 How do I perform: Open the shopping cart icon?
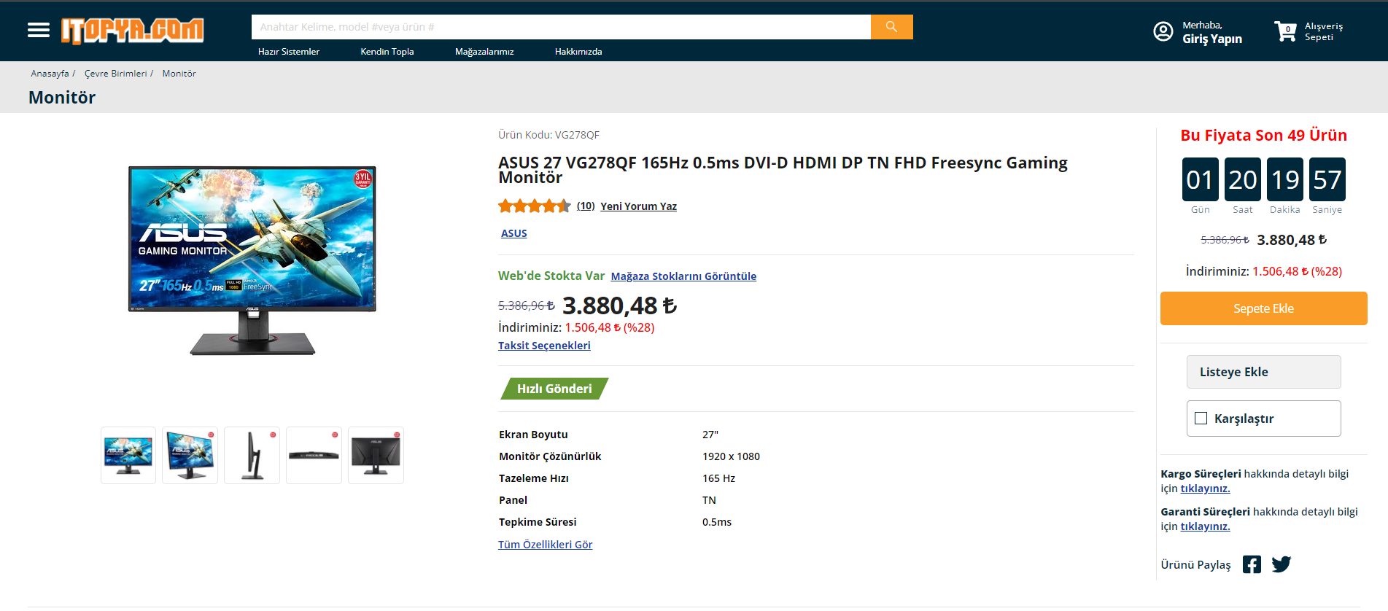click(x=1284, y=31)
